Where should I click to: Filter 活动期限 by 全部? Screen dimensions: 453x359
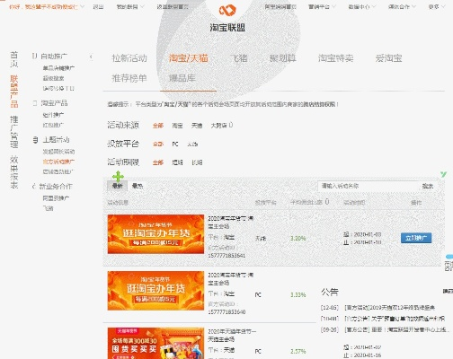(x=158, y=162)
